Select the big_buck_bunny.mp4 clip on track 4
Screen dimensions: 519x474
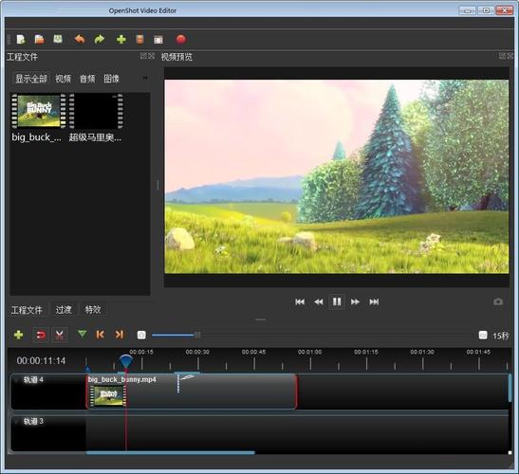pyautogui.click(x=192, y=392)
